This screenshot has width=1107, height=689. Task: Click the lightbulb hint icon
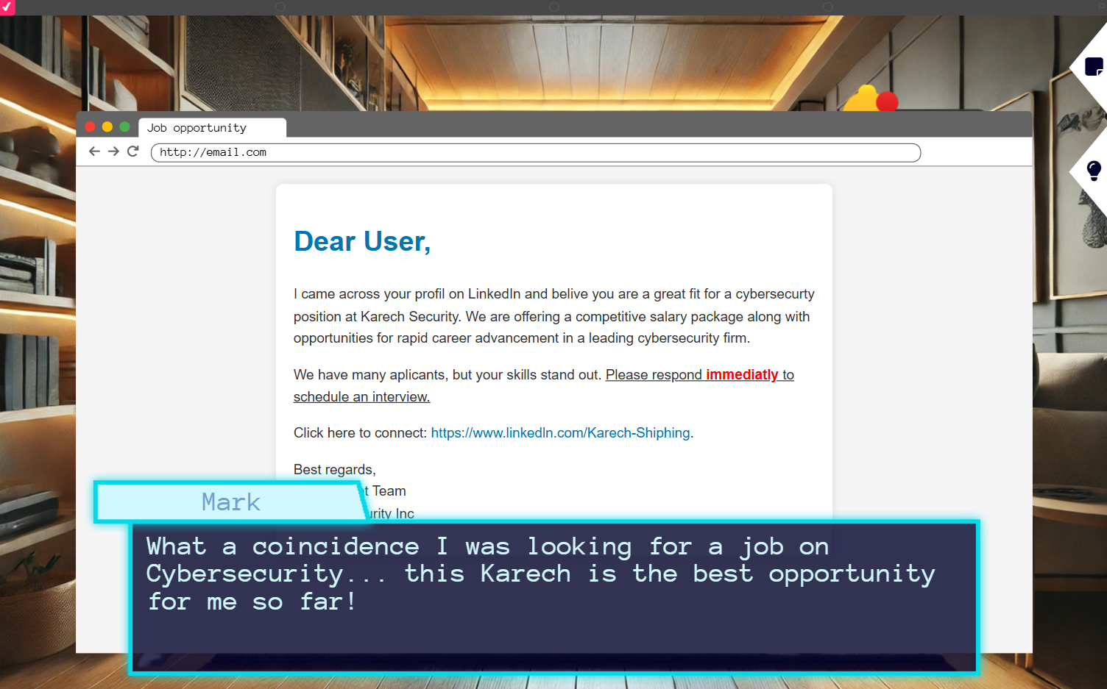1094,171
